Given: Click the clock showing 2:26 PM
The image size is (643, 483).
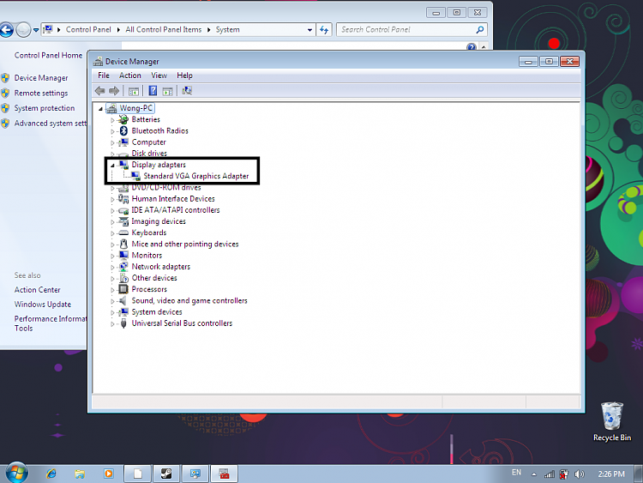Looking at the screenshot, I should tap(611, 474).
